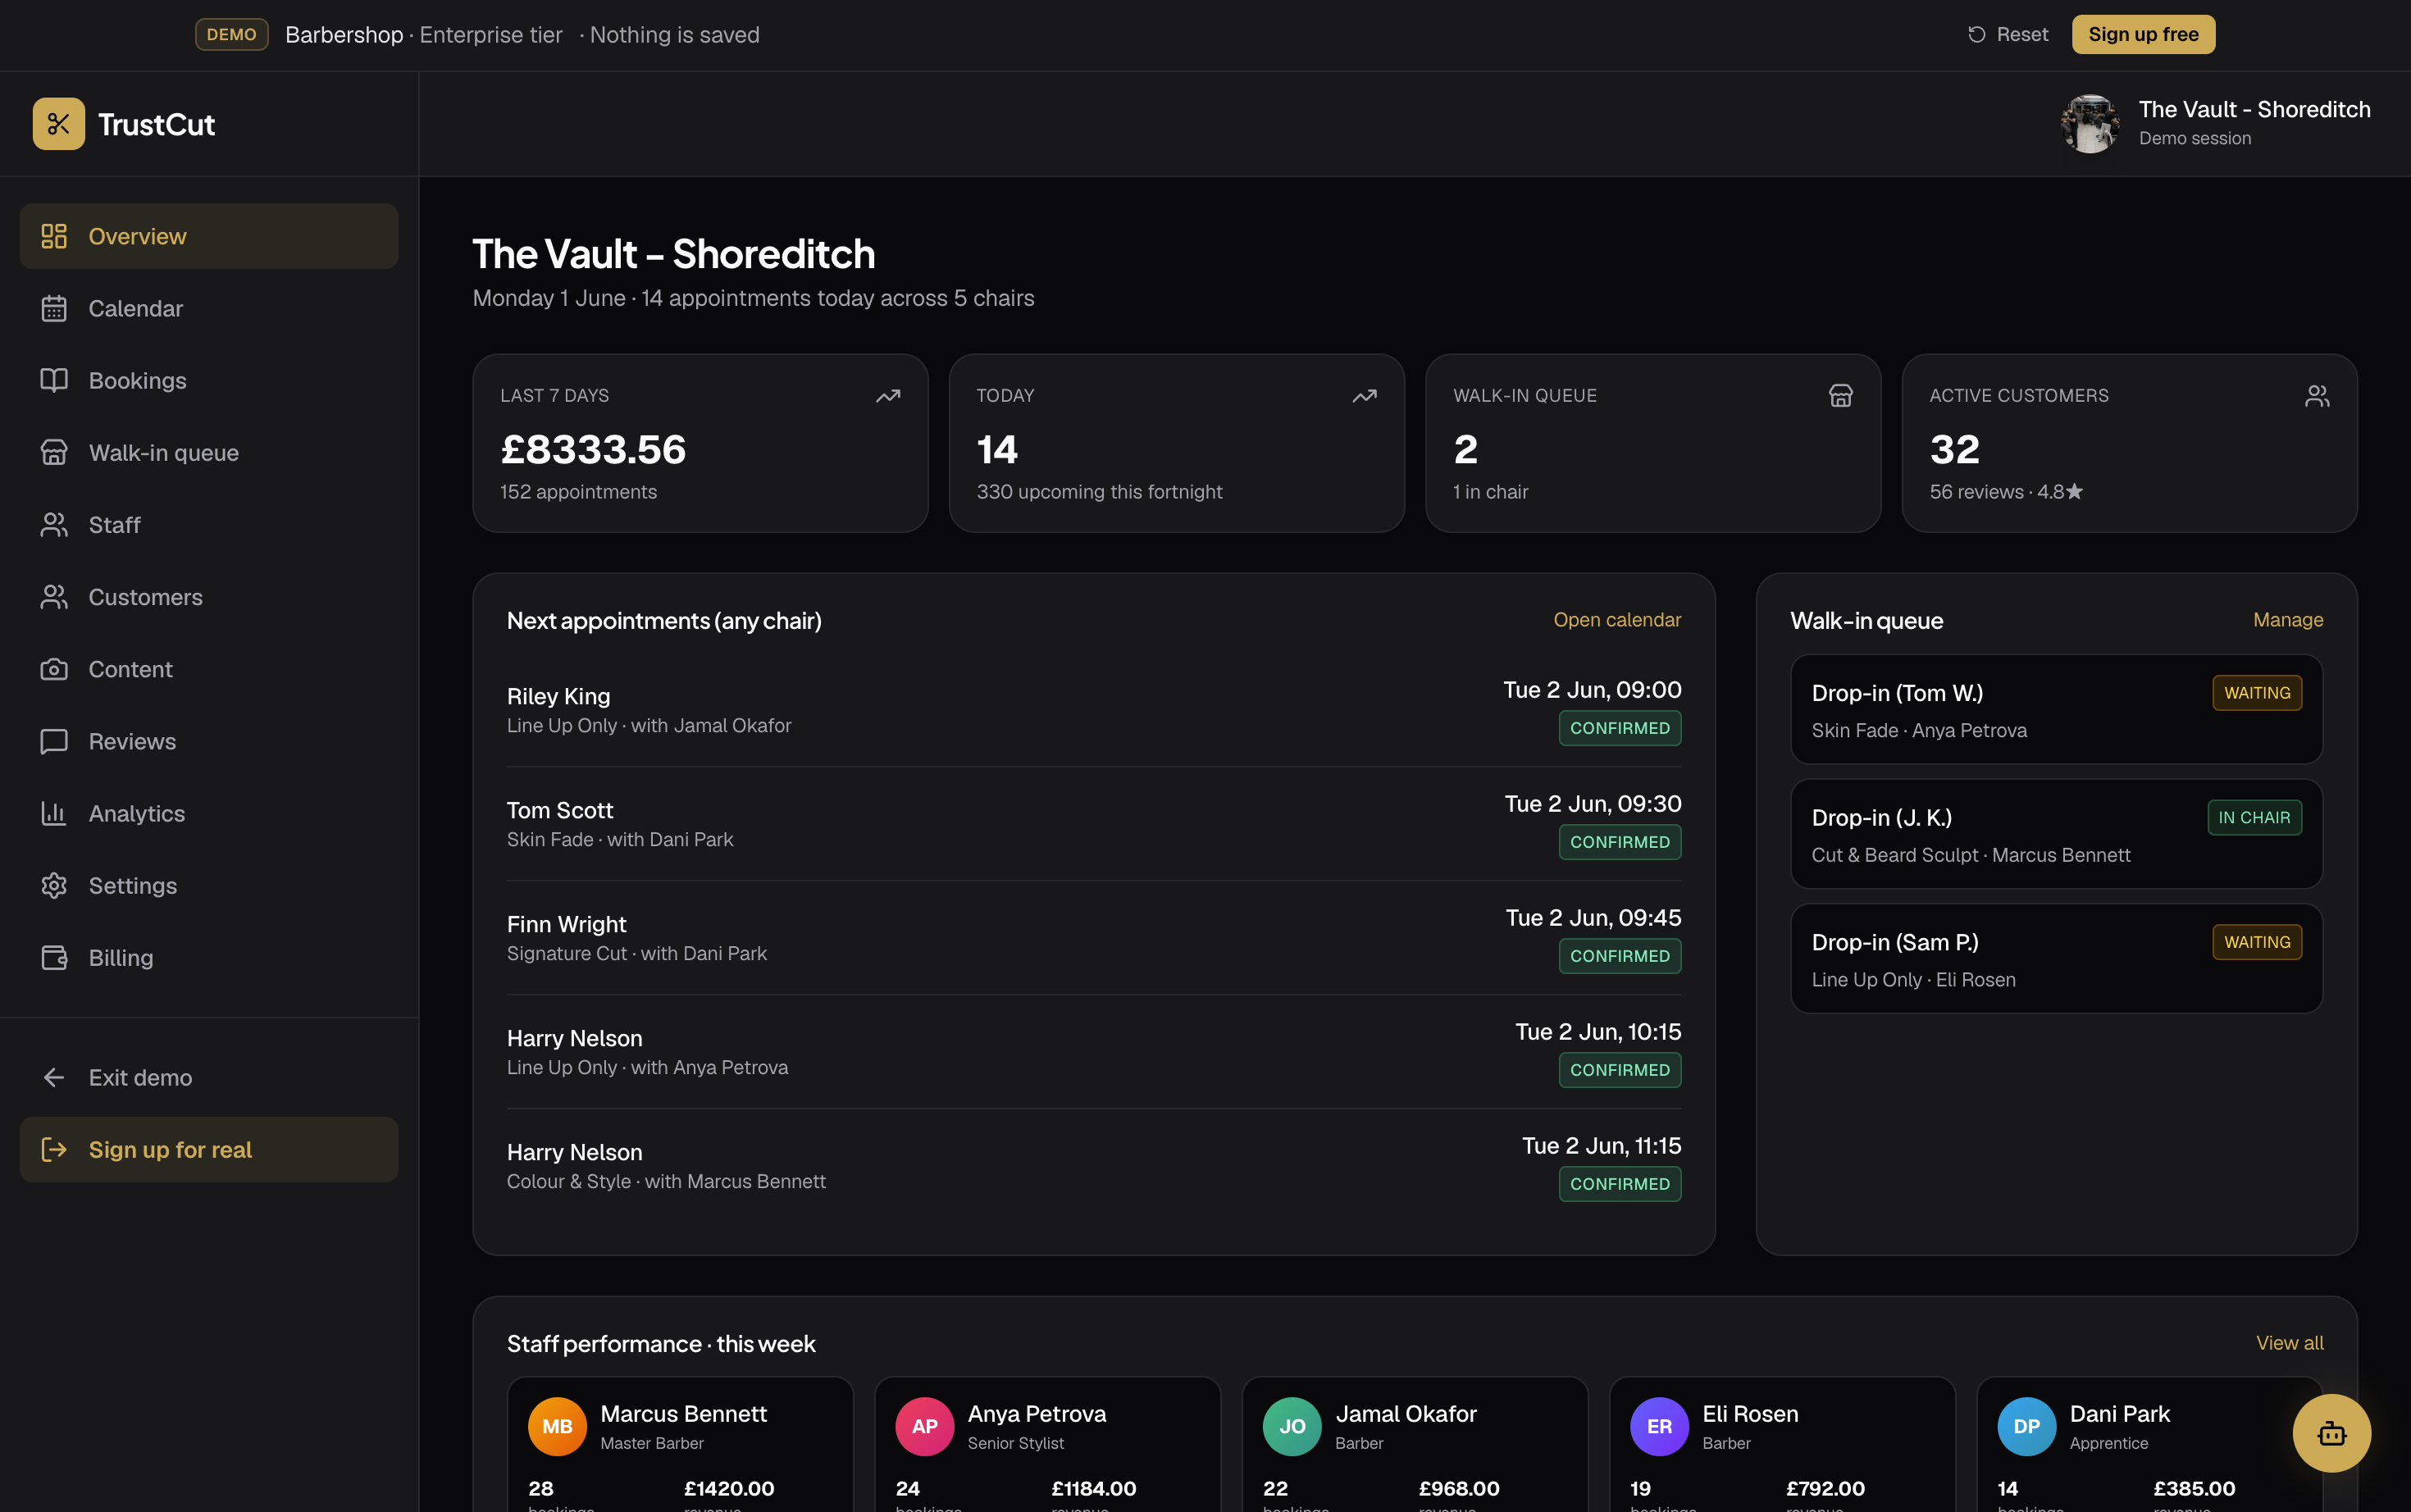2411x1512 pixels.
Task: Click Eli Rosen ER avatar
Action: point(1659,1426)
